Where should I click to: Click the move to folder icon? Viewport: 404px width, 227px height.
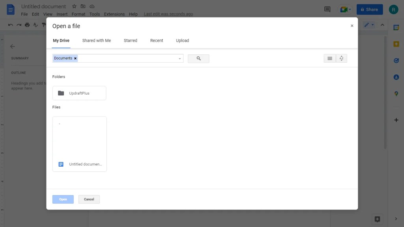pos(83,6)
